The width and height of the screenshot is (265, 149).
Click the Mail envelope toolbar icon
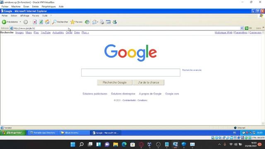94,22
